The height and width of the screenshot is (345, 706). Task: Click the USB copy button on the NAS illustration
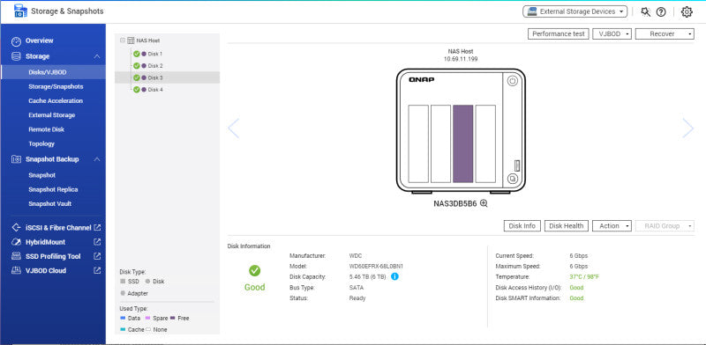click(513, 179)
